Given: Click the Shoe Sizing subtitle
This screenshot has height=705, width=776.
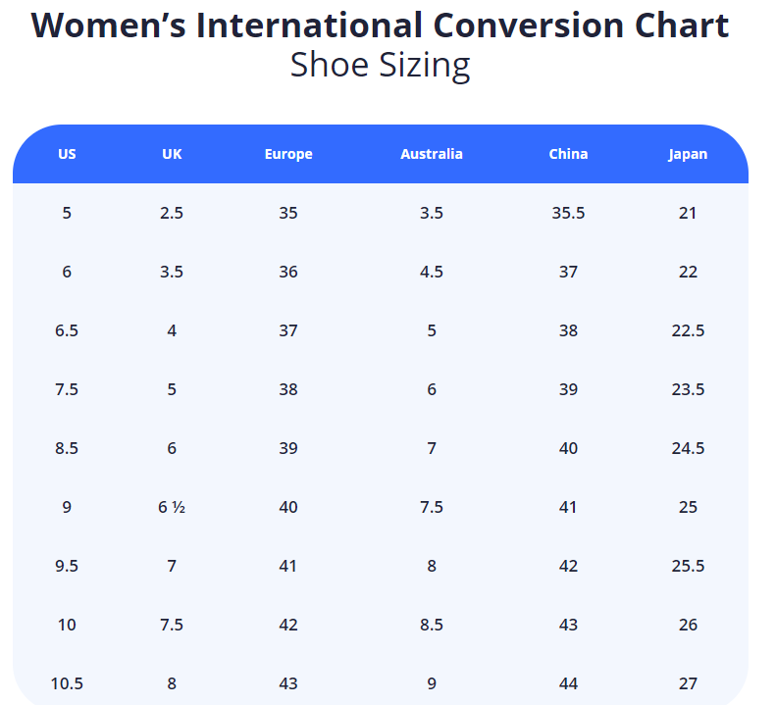Looking at the screenshot, I should coord(381,66).
